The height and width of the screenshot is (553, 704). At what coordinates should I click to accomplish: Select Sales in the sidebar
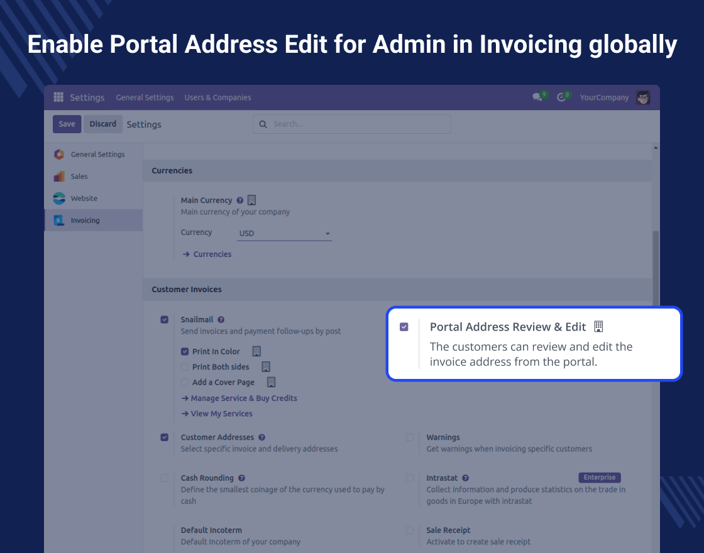click(94, 177)
